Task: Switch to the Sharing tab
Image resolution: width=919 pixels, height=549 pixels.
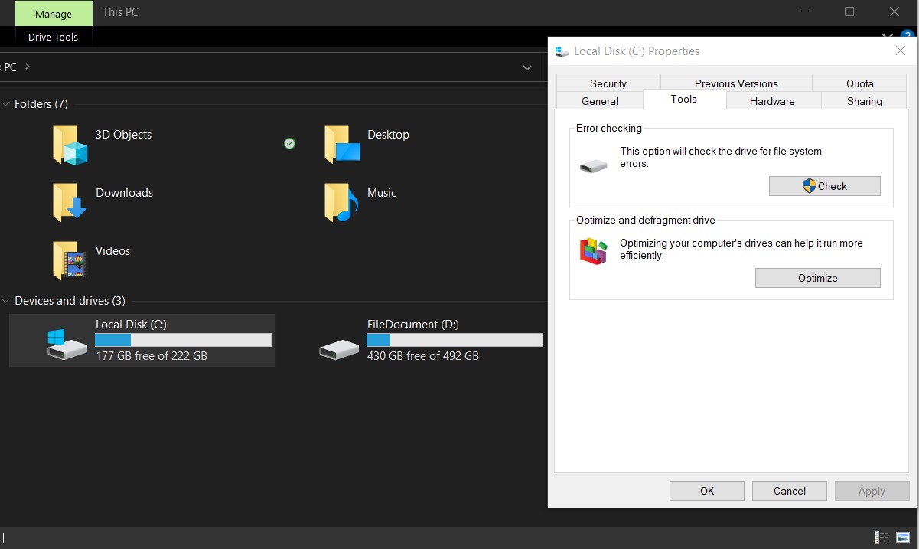Action: [x=865, y=101]
